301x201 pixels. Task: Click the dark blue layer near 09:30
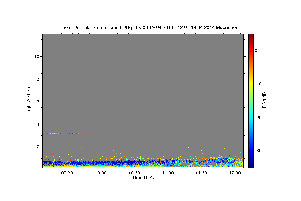tap(67, 163)
